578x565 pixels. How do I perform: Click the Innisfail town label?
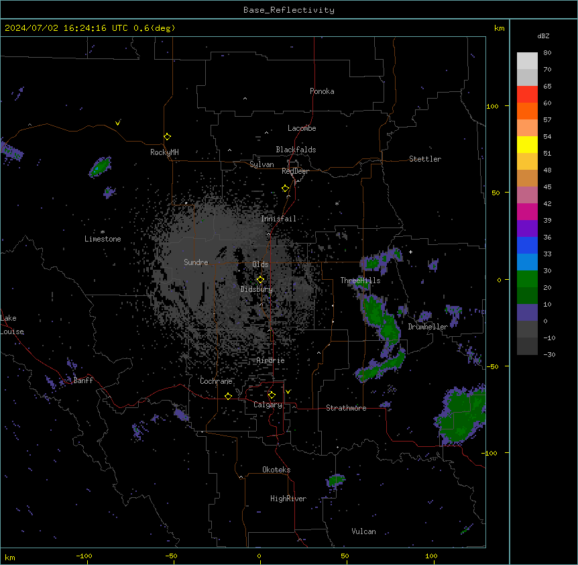(278, 219)
